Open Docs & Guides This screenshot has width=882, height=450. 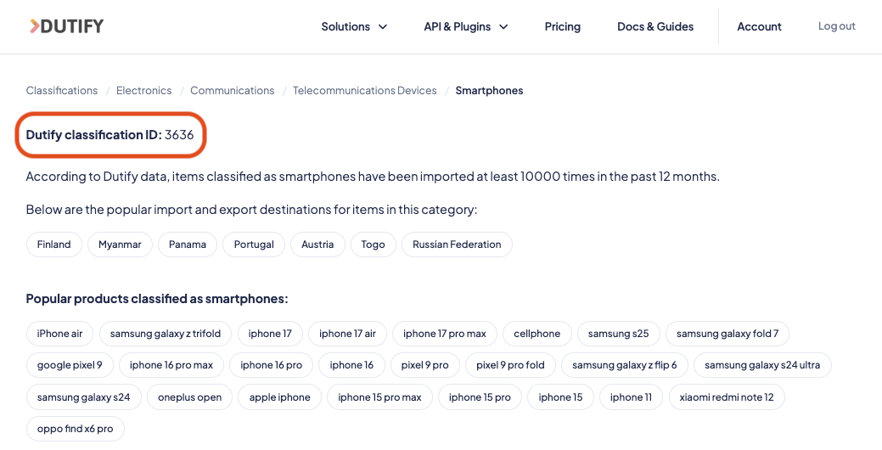tap(655, 26)
